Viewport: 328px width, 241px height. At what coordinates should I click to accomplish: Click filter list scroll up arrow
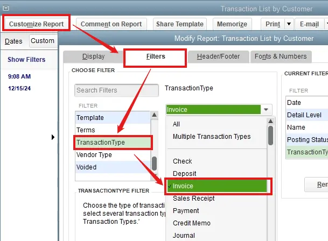coord(154,115)
